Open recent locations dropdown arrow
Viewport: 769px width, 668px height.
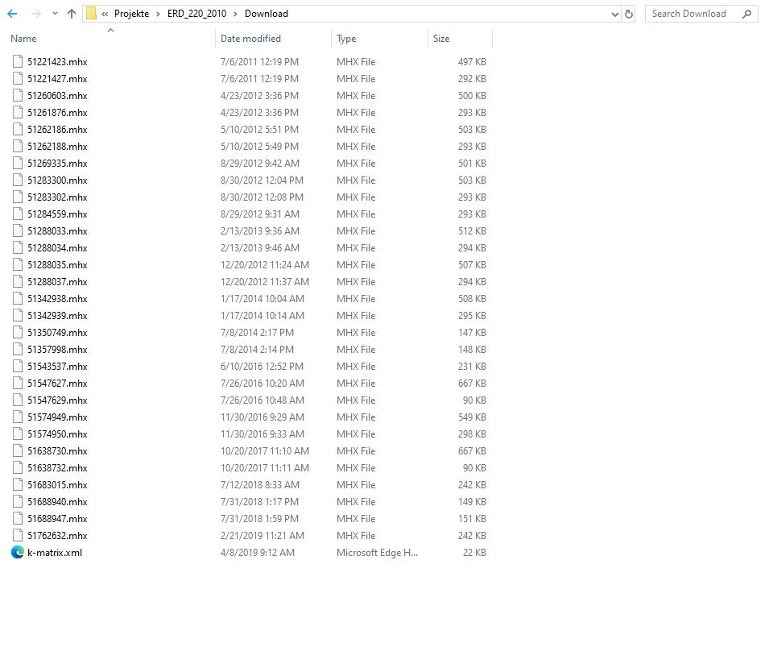click(55, 14)
